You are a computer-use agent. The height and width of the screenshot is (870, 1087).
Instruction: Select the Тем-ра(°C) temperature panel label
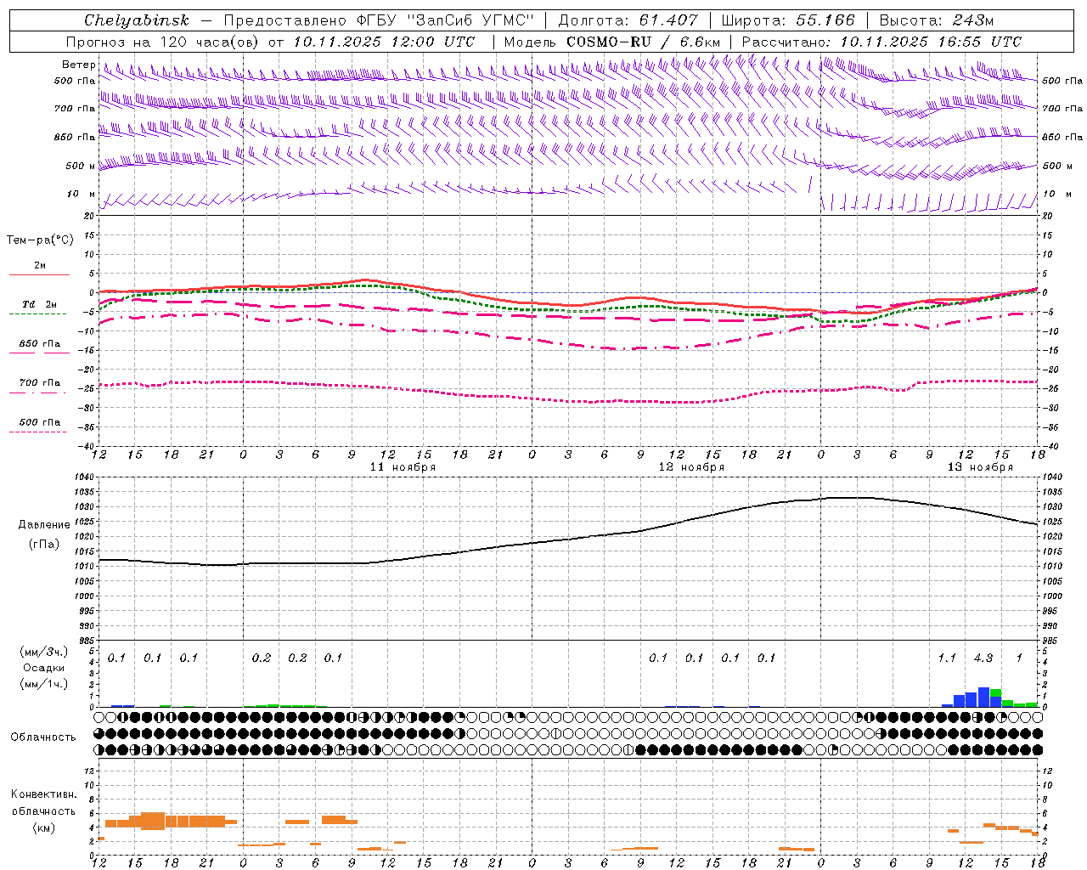(x=40, y=240)
